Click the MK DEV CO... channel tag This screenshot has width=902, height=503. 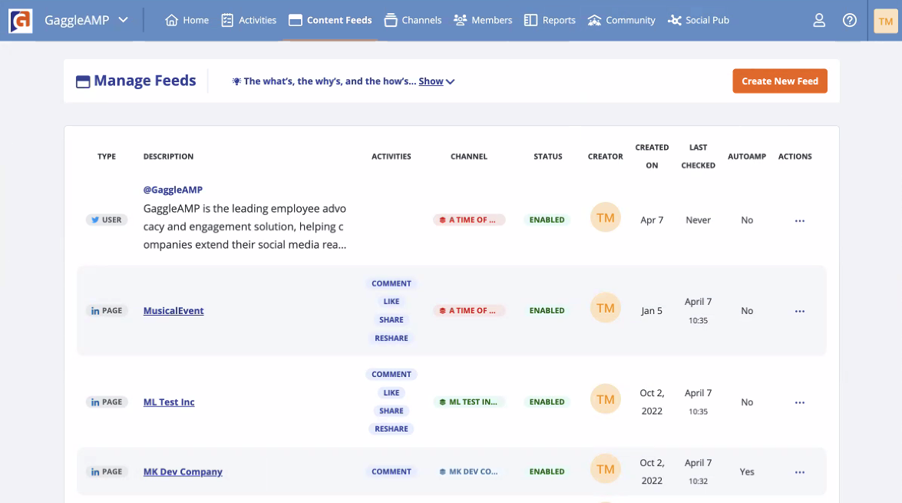(x=469, y=472)
